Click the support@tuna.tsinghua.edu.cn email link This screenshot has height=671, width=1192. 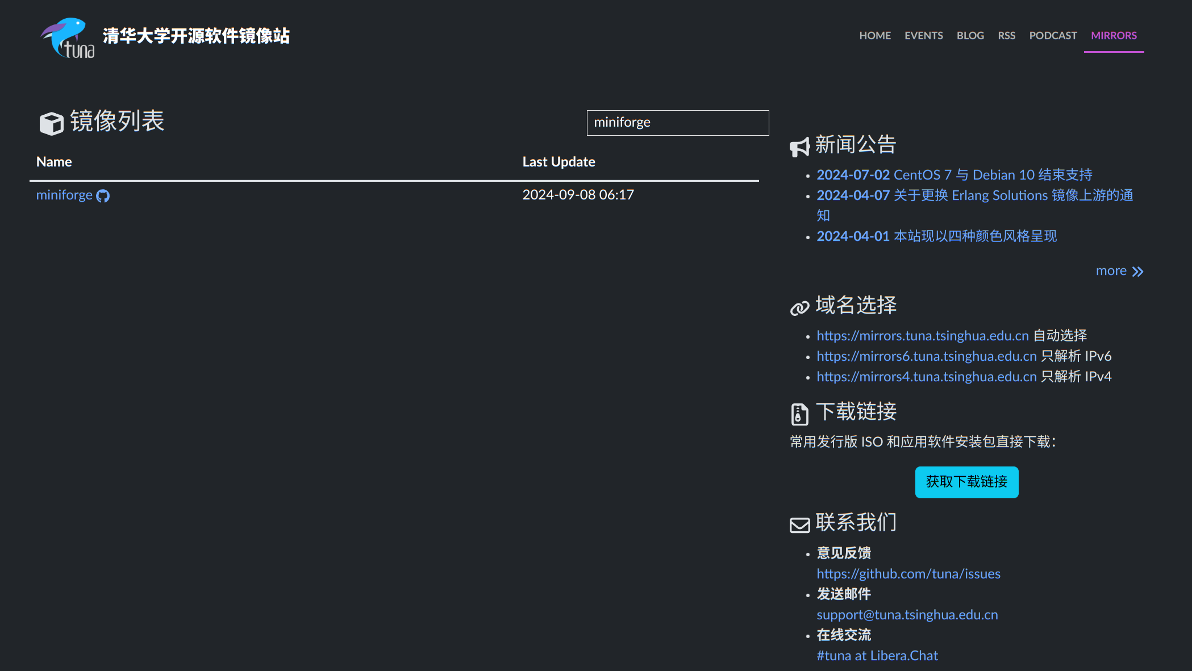(907, 615)
